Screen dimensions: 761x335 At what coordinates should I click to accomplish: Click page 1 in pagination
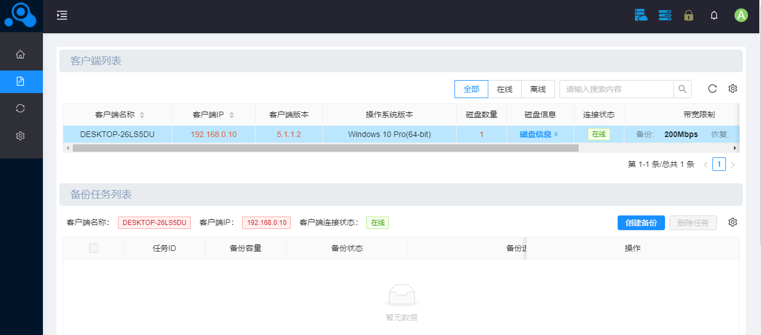click(x=719, y=165)
